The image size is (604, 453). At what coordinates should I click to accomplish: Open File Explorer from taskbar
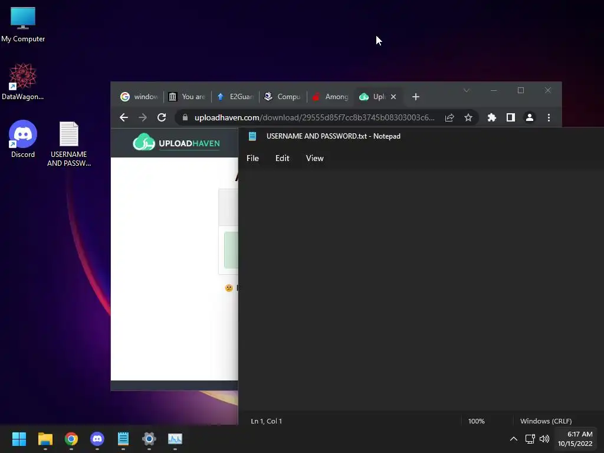click(45, 439)
